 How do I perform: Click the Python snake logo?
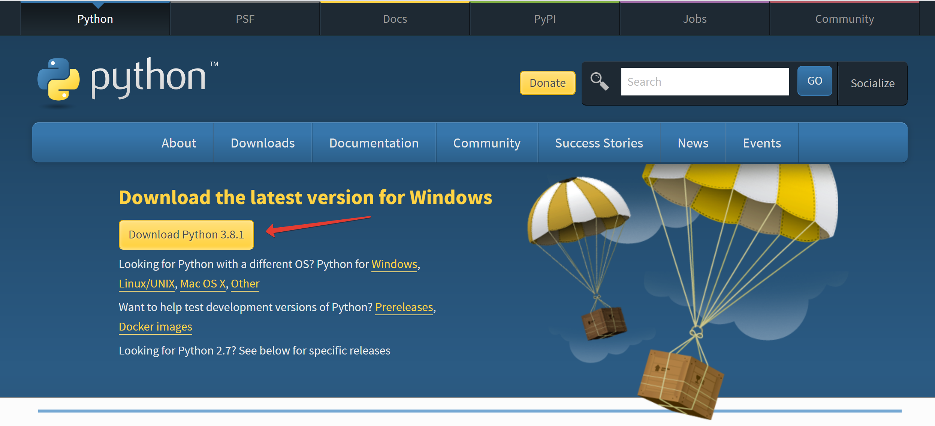pyautogui.click(x=59, y=79)
